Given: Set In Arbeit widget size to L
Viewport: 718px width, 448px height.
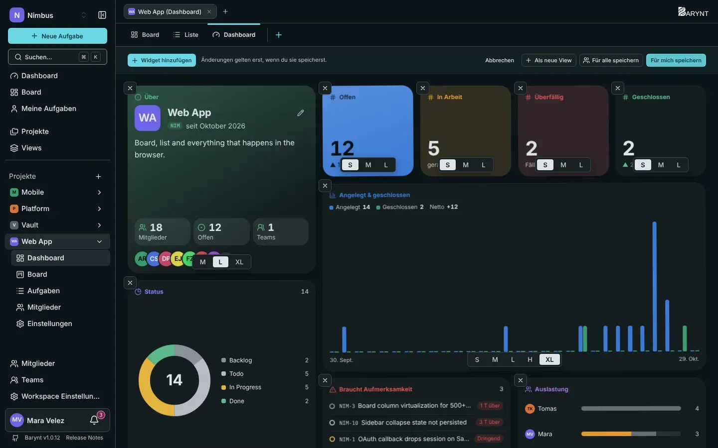Looking at the screenshot, I should pyautogui.click(x=483, y=165).
